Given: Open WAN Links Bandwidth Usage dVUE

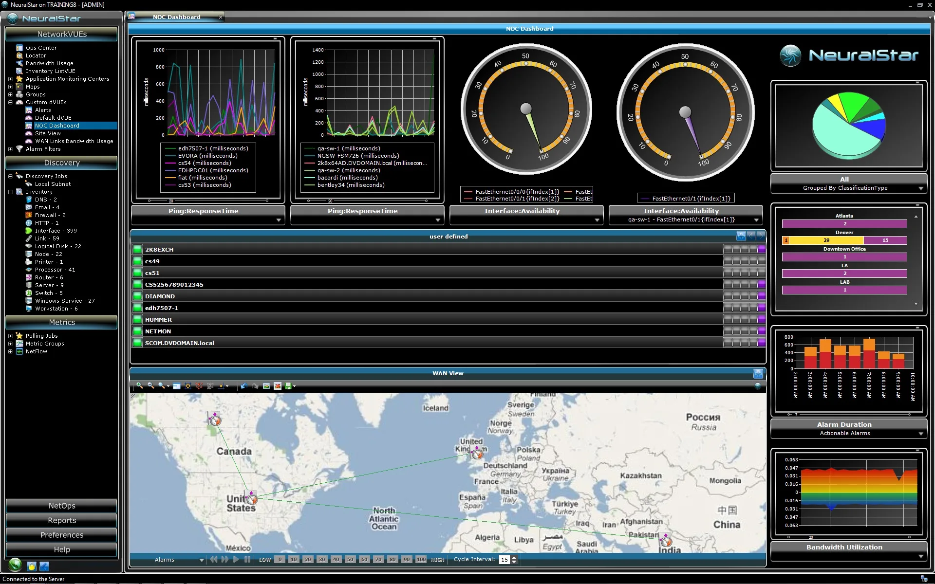Looking at the screenshot, I should [x=74, y=141].
